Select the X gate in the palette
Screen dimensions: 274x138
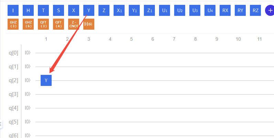point(74,10)
